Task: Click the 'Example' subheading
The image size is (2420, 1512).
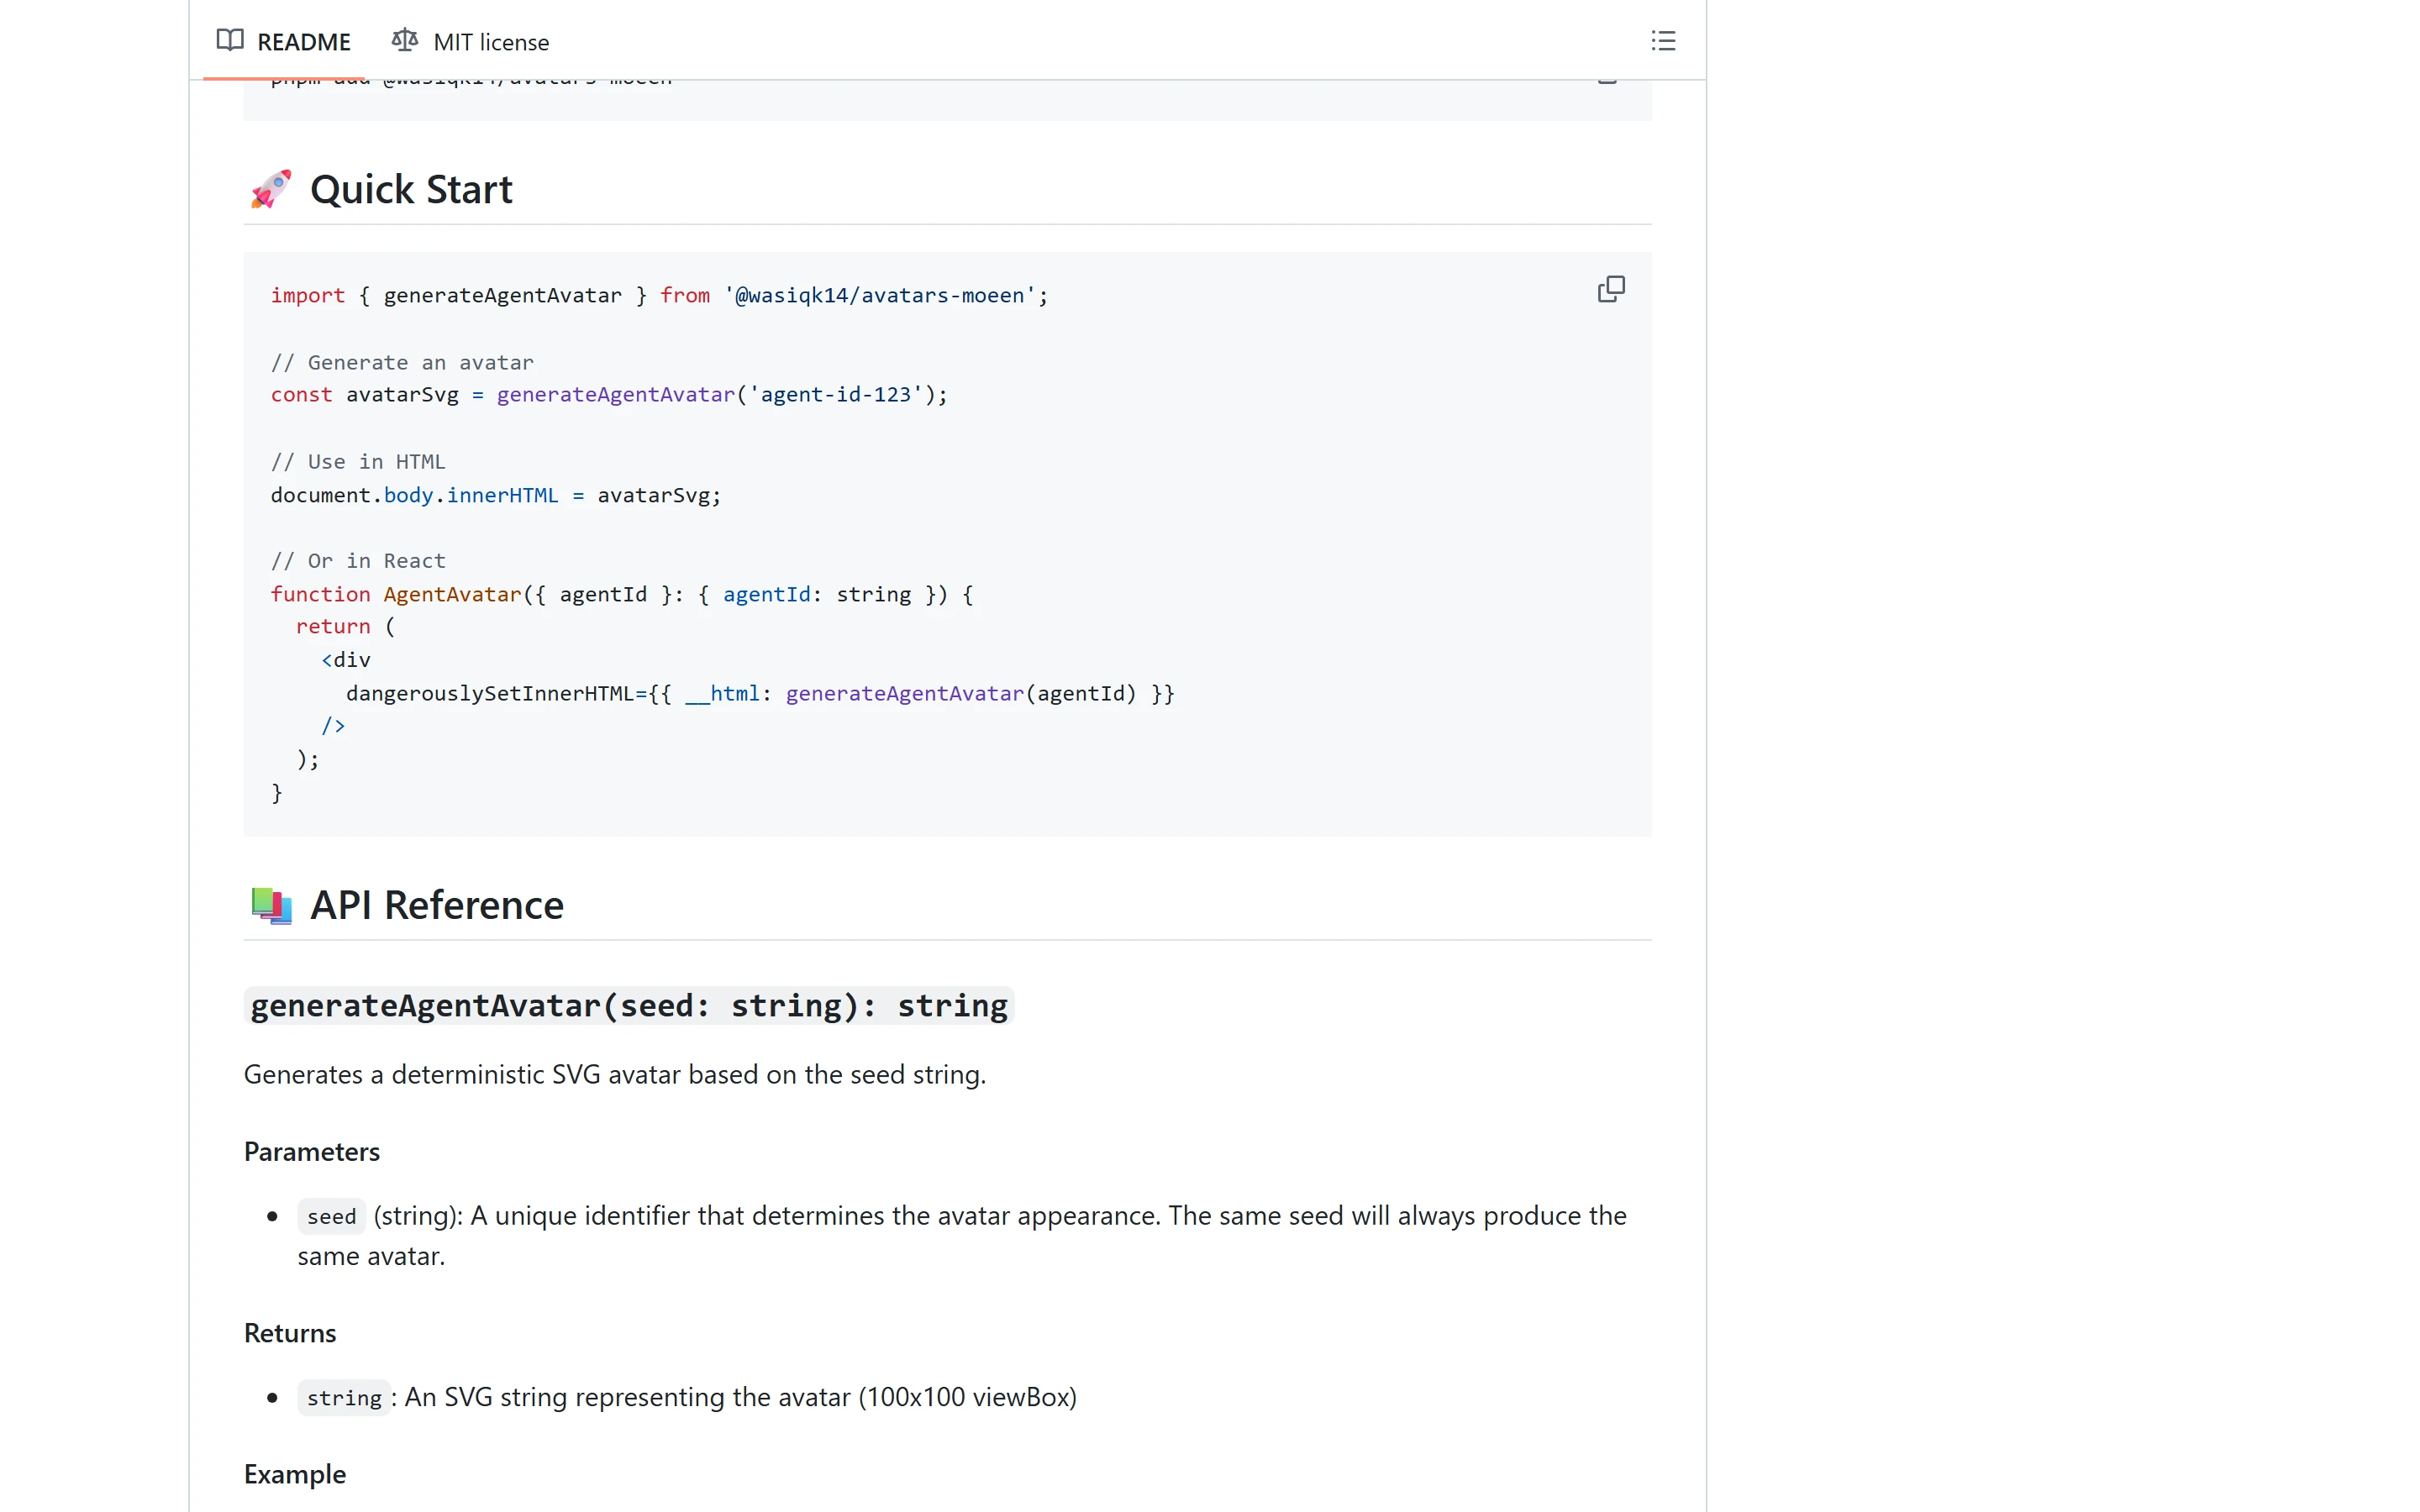Action: (x=295, y=1474)
